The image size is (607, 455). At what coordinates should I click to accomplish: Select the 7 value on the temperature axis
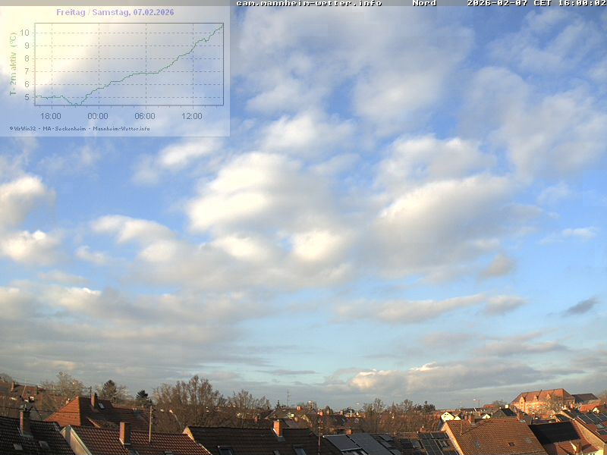(27, 71)
